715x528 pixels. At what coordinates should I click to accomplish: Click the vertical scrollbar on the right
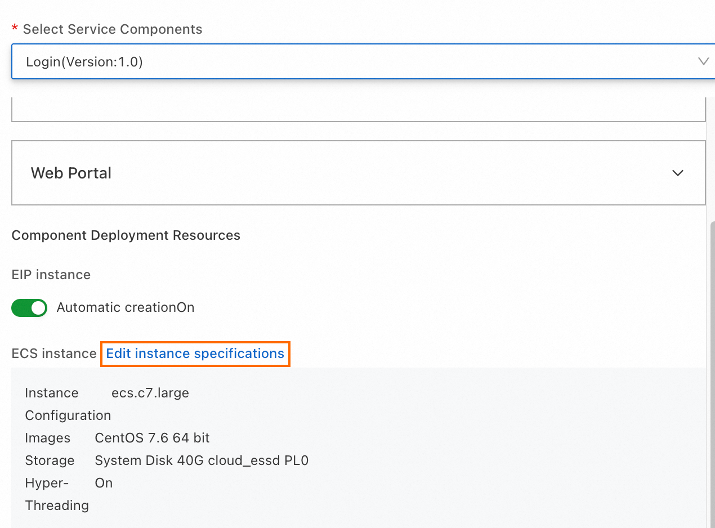pyautogui.click(x=712, y=366)
